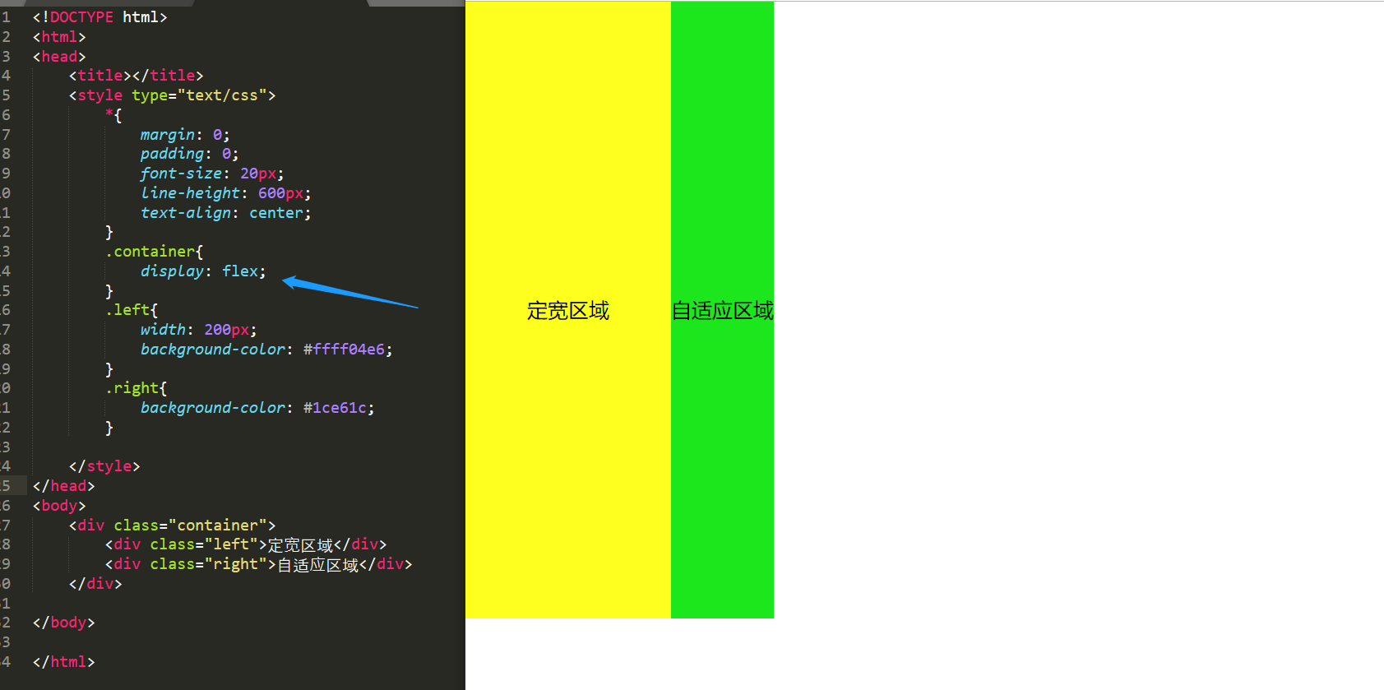Click the <div class="left"> code line
The image size is (1384, 690).
pyautogui.click(x=245, y=544)
